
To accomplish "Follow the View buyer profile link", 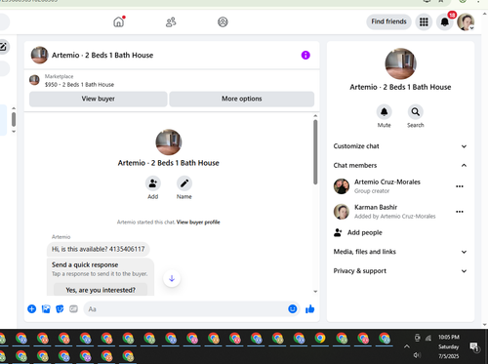I will pyautogui.click(x=198, y=222).
